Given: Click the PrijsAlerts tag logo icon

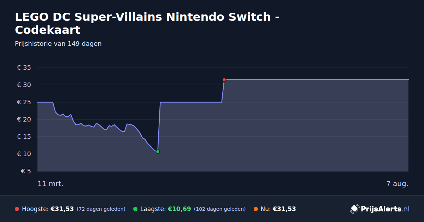Looking at the screenshot, I should pos(354,209).
